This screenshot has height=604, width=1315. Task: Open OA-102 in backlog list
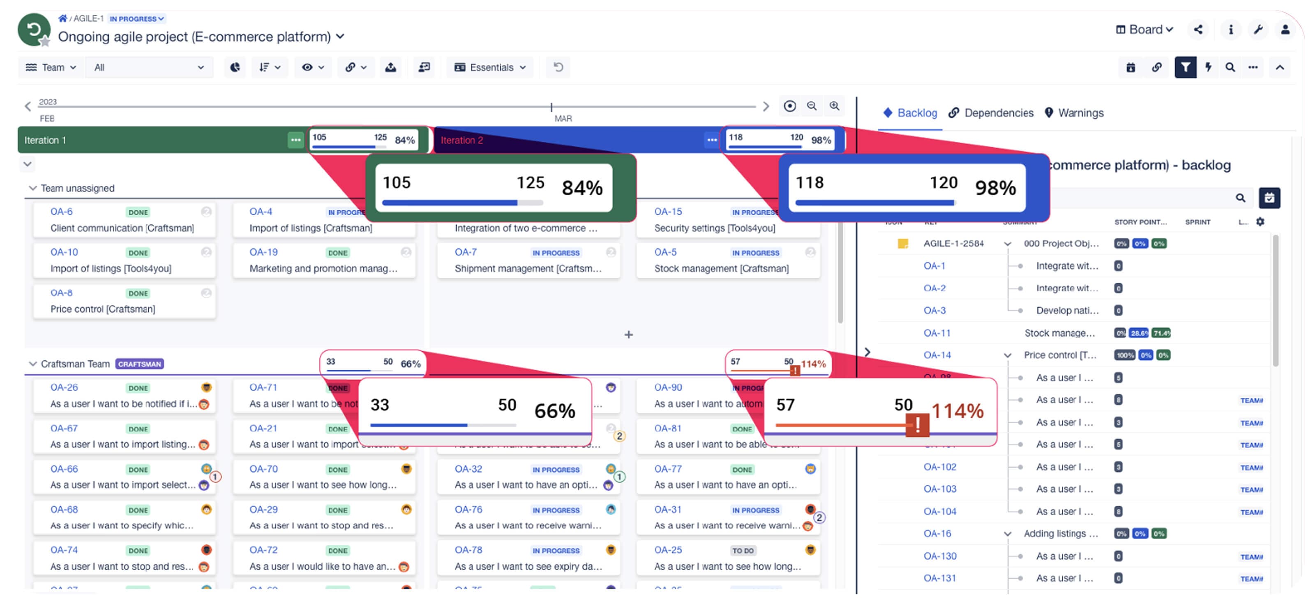(x=940, y=467)
